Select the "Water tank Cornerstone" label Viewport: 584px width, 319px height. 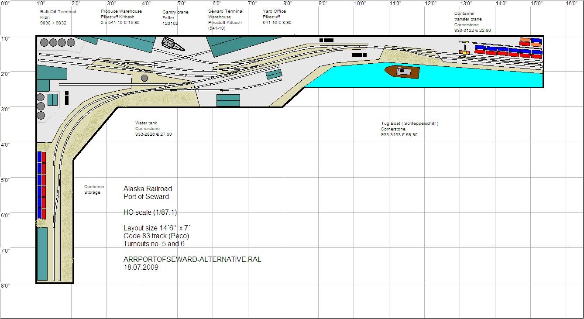147,126
